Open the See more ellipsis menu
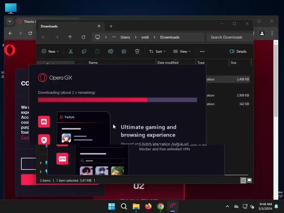The height and width of the screenshot is (213, 284). coord(202,51)
